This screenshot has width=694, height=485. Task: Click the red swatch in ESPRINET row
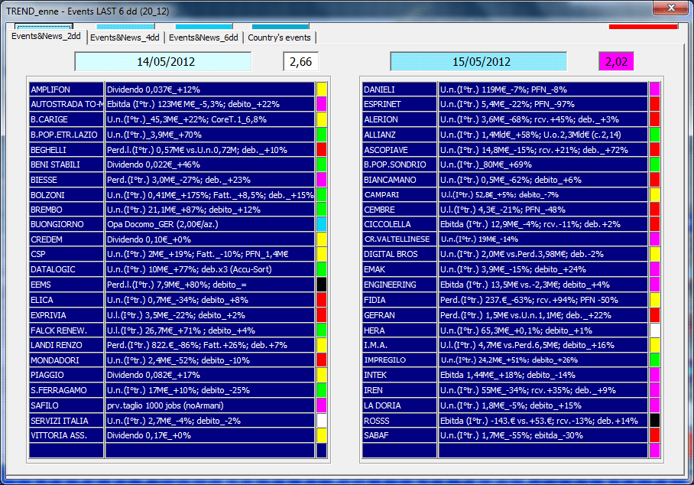tap(655, 104)
